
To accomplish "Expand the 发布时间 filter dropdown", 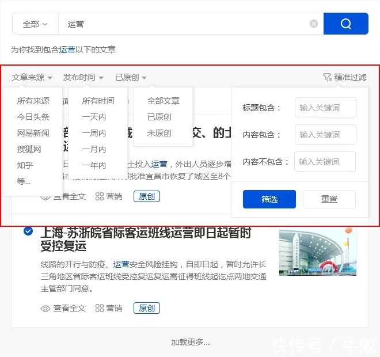I will coord(83,77).
